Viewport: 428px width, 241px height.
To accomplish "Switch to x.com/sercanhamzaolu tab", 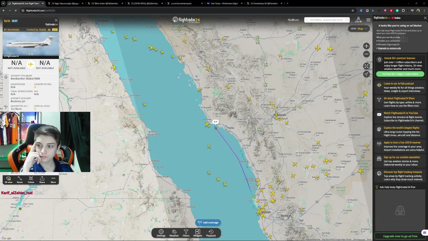I will 185,3.
